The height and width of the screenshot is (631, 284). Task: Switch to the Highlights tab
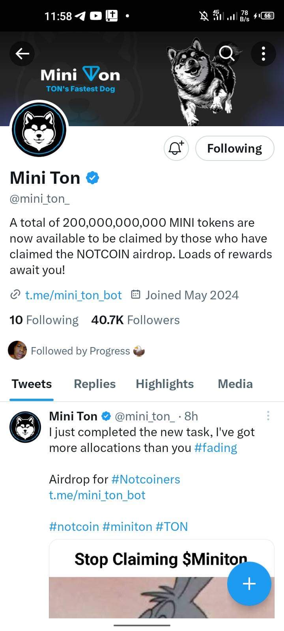(x=164, y=384)
